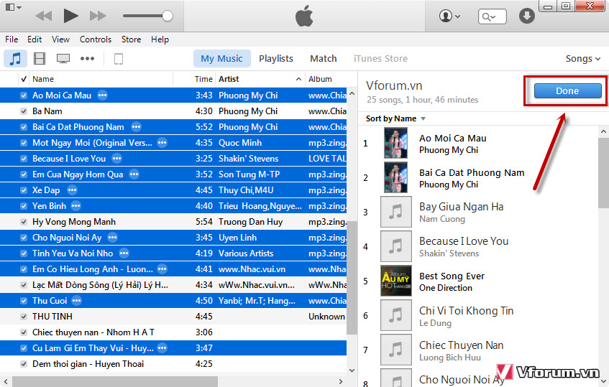Open more options for Thu Cuoi
The width and height of the screenshot is (609, 387).
77,301
